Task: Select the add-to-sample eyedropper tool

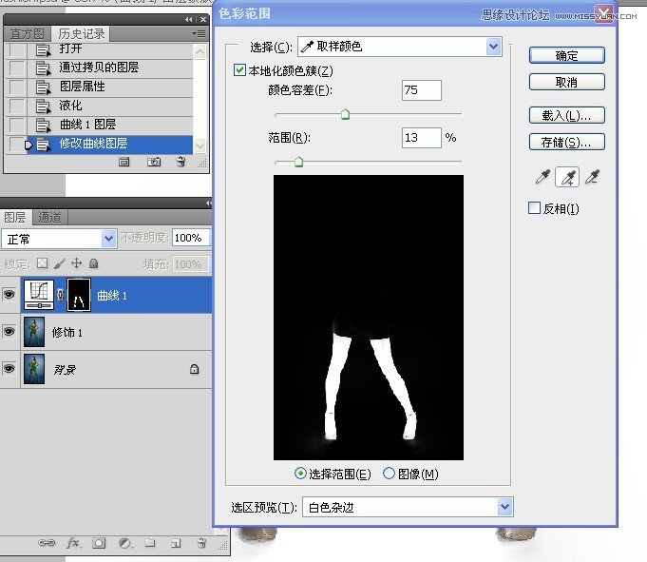Action: click(x=567, y=177)
